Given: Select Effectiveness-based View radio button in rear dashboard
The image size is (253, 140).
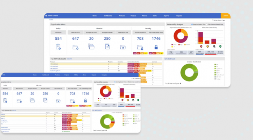Looking at the screenshot, I should pyautogui.click(x=206, y=24).
